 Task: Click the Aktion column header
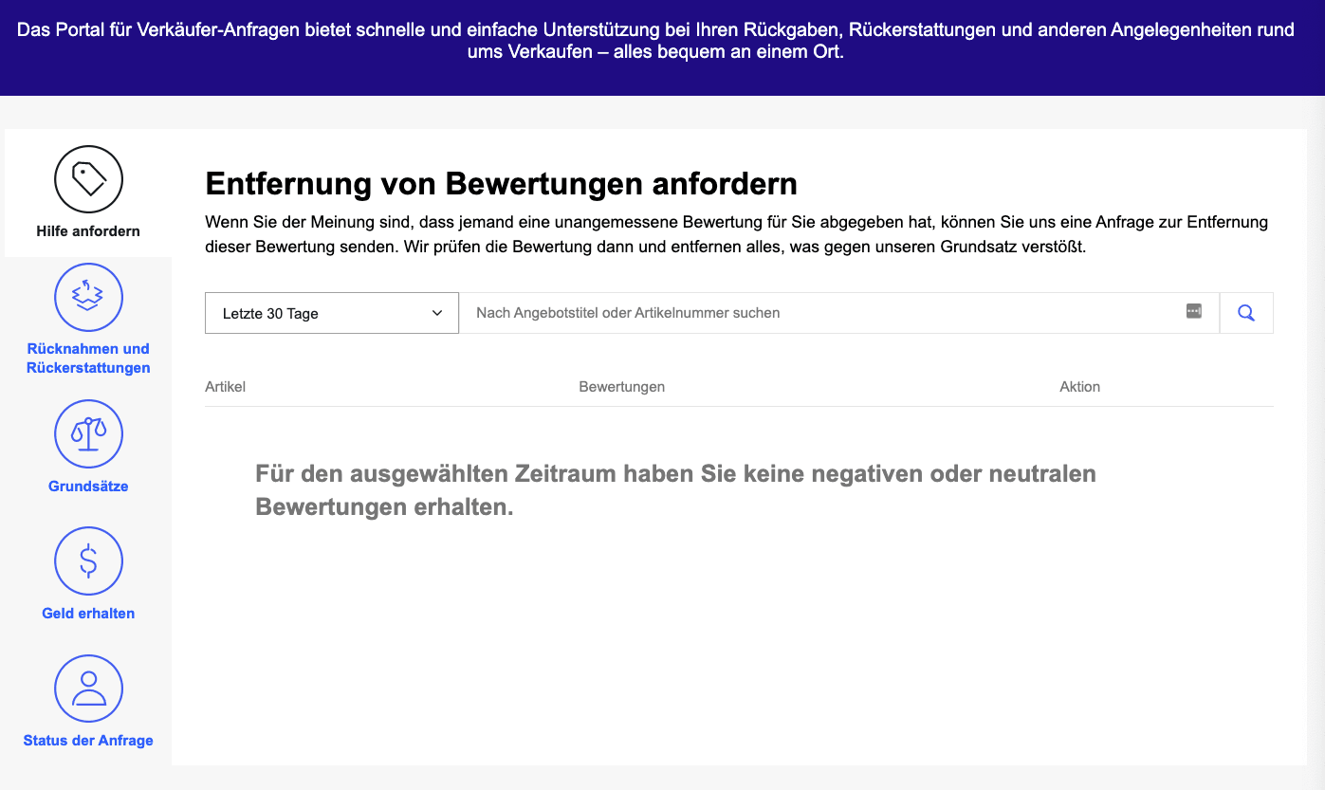click(x=1079, y=387)
